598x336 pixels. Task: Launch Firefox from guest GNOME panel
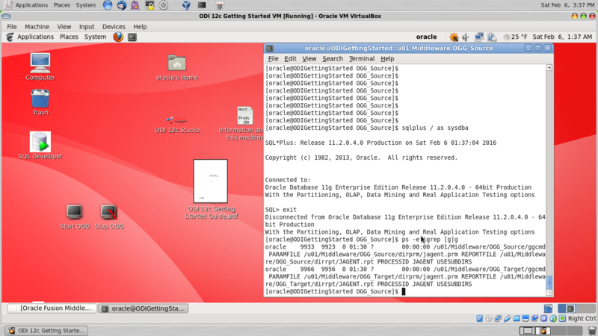click(118, 37)
